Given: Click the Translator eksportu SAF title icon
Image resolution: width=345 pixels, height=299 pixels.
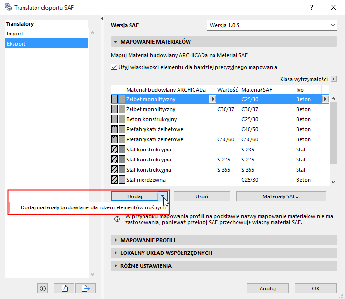Looking at the screenshot, I should [x=8, y=7].
